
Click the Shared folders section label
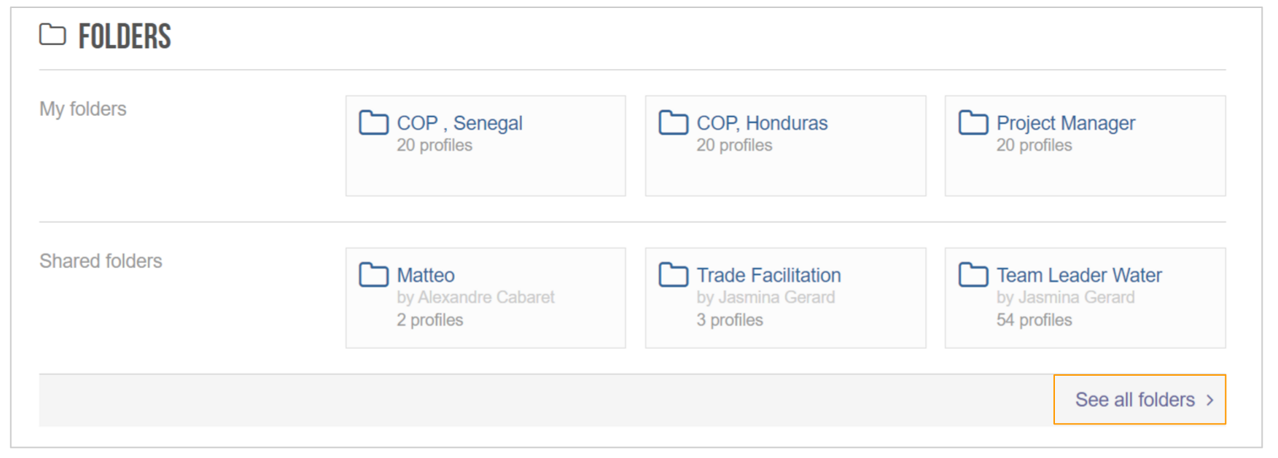[101, 261]
